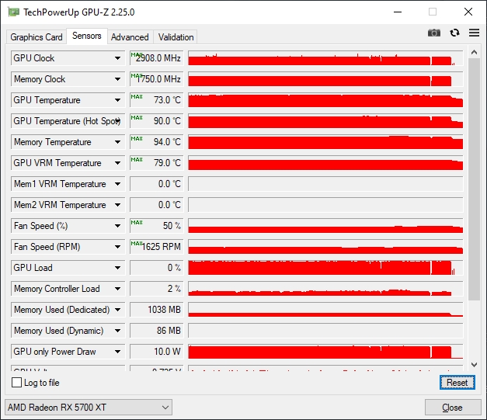Click the 10.0 W power draw value
This screenshot has width=487, height=420.
click(157, 352)
